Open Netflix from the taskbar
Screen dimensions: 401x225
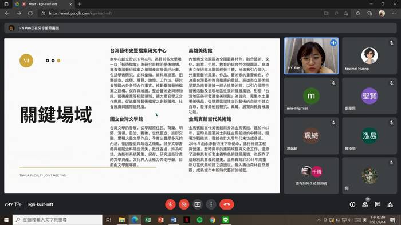click(186, 220)
